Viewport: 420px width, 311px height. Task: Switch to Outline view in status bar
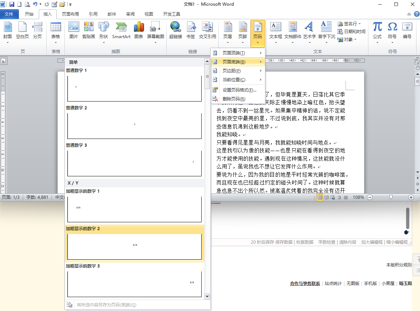click(339, 197)
